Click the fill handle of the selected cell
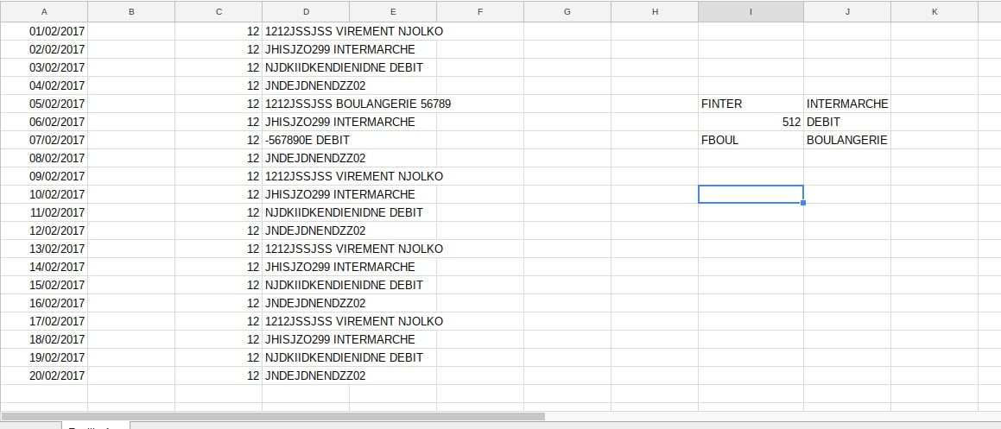Screen dimensions: 1001x429 click(x=803, y=203)
